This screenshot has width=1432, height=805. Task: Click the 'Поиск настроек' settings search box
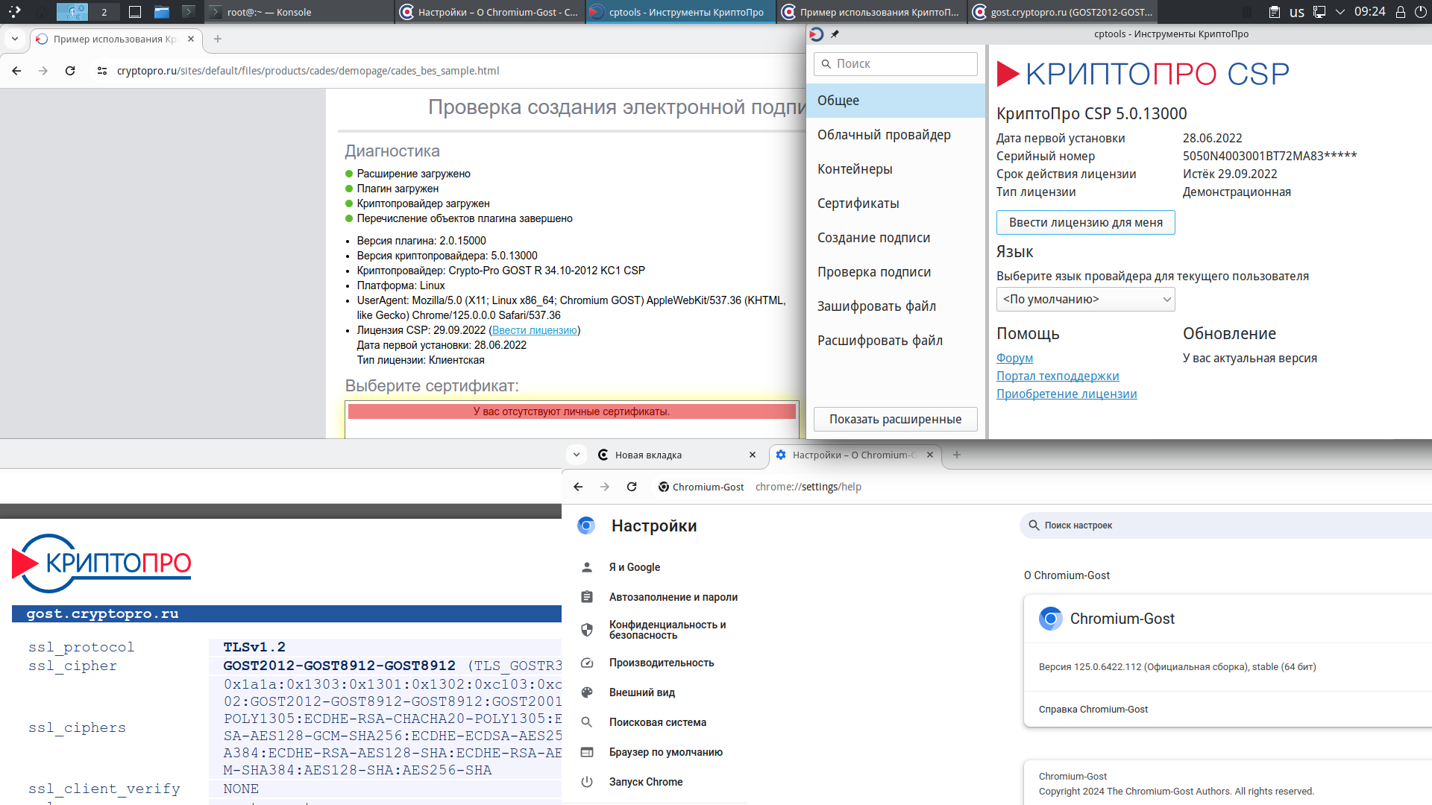pyautogui.click(x=1227, y=525)
